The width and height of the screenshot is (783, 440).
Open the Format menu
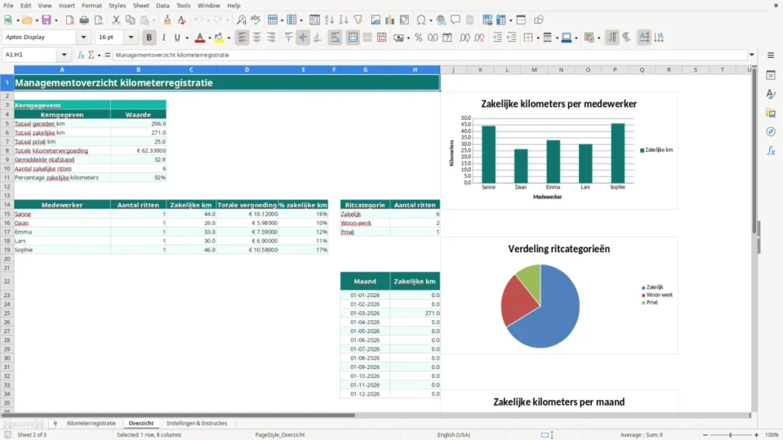(x=92, y=5)
